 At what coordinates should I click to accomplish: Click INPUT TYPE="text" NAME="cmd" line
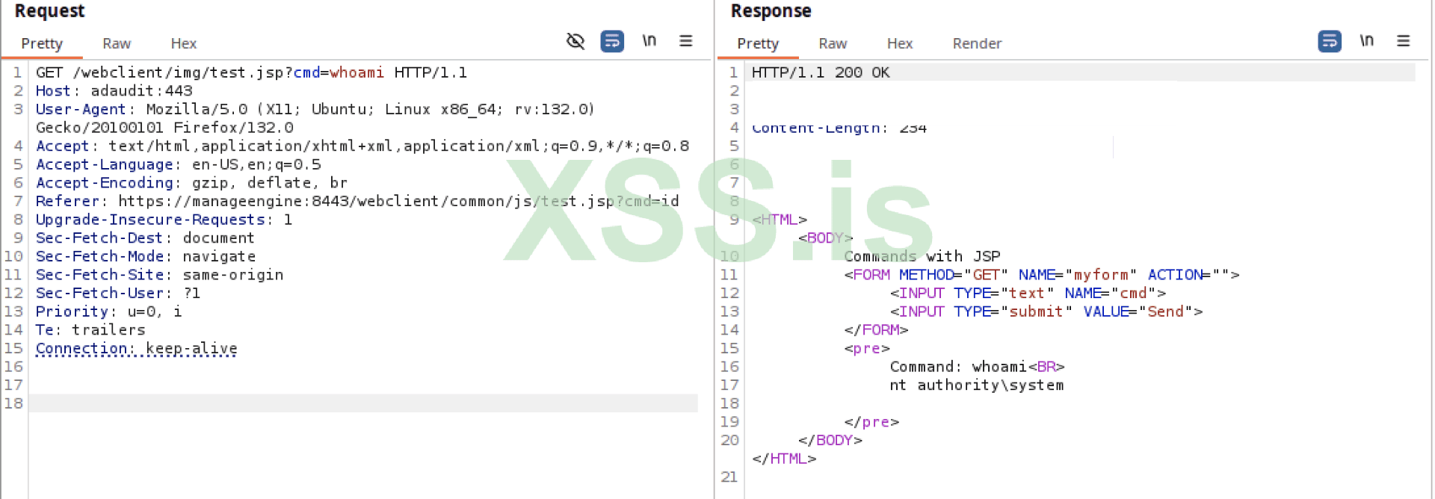point(1028,293)
